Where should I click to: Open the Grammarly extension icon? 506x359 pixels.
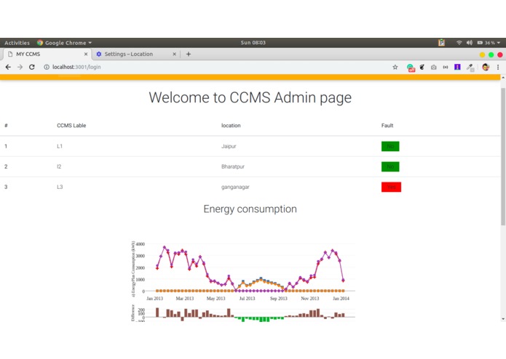coord(411,68)
